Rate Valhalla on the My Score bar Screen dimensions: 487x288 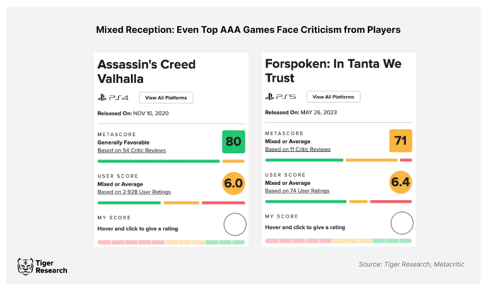(171, 242)
